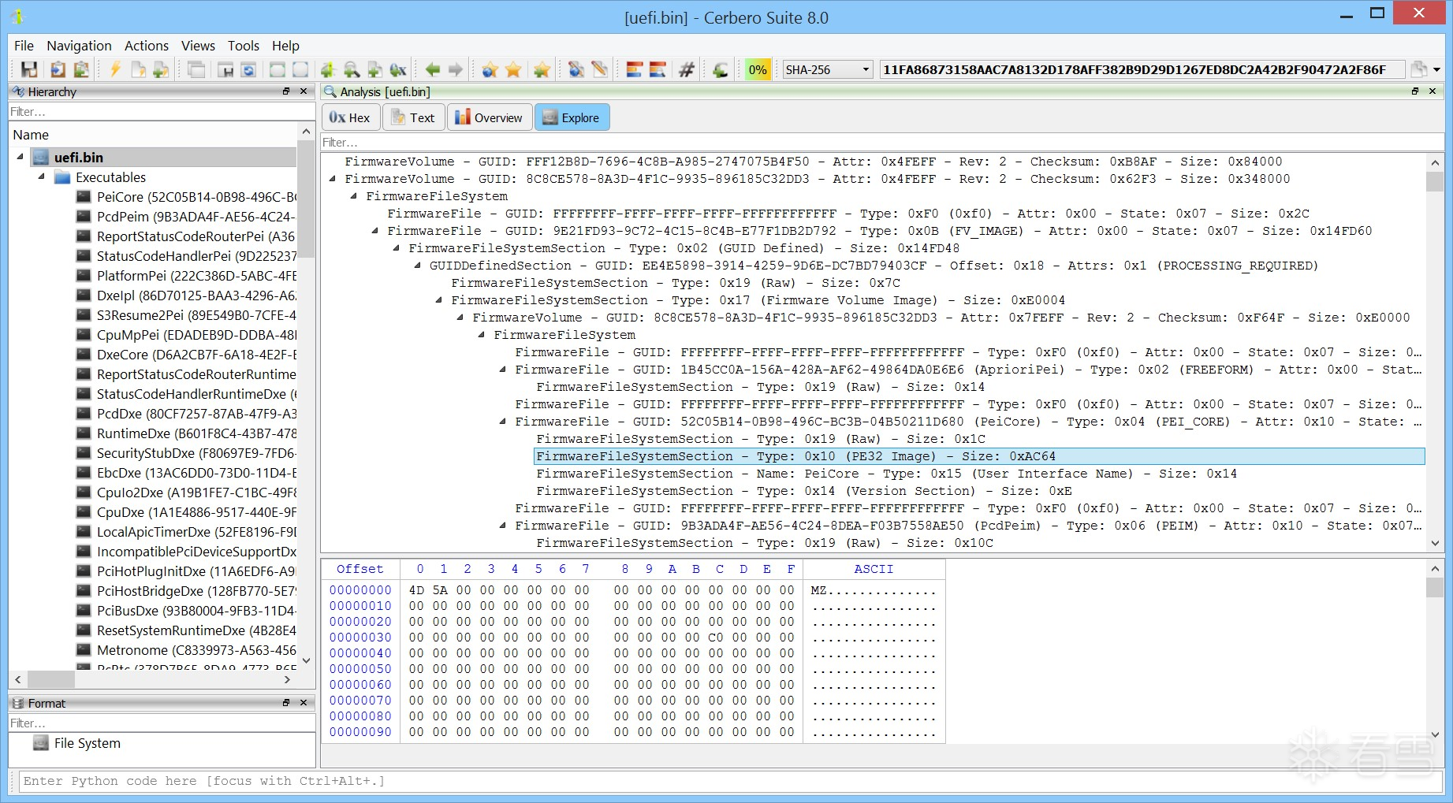This screenshot has height=803, width=1453.
Task: Open the Actions menu
Action: (x=147, y=46)
